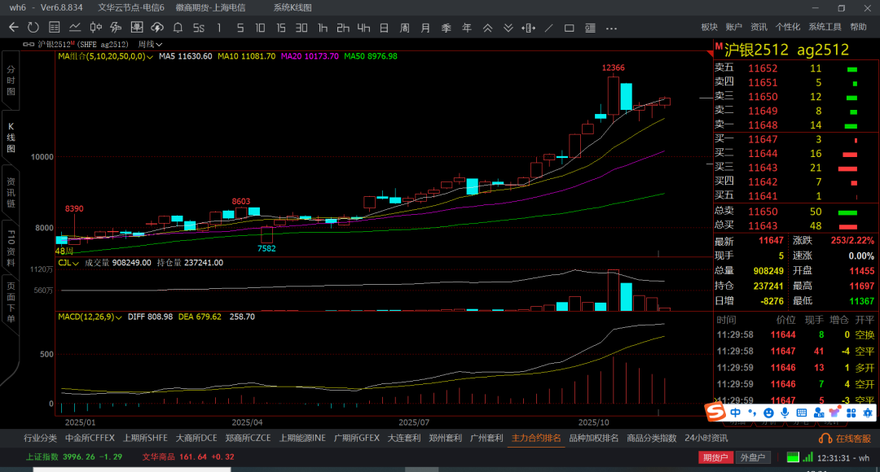Open the Sogou toolbox grid icon
The height and width of the screenshot is (472, 880).
point(851,413)
